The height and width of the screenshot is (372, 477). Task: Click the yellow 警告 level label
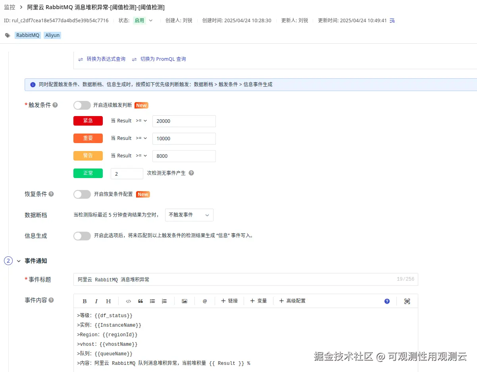tap(88, 156)
